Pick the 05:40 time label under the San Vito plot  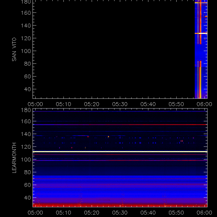pos(148,104)
